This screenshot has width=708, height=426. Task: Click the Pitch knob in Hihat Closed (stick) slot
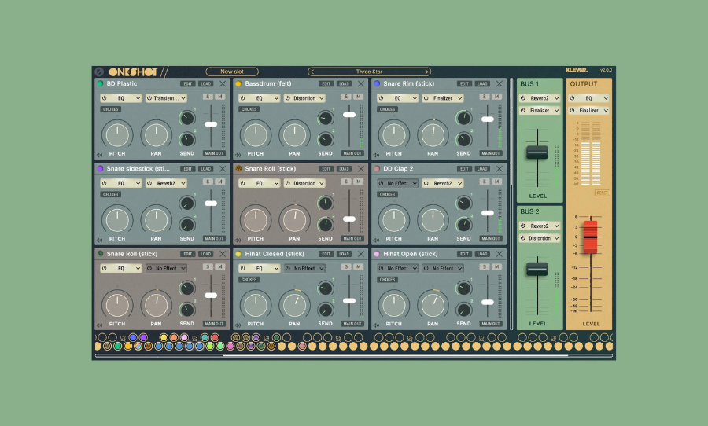point(256,304)
